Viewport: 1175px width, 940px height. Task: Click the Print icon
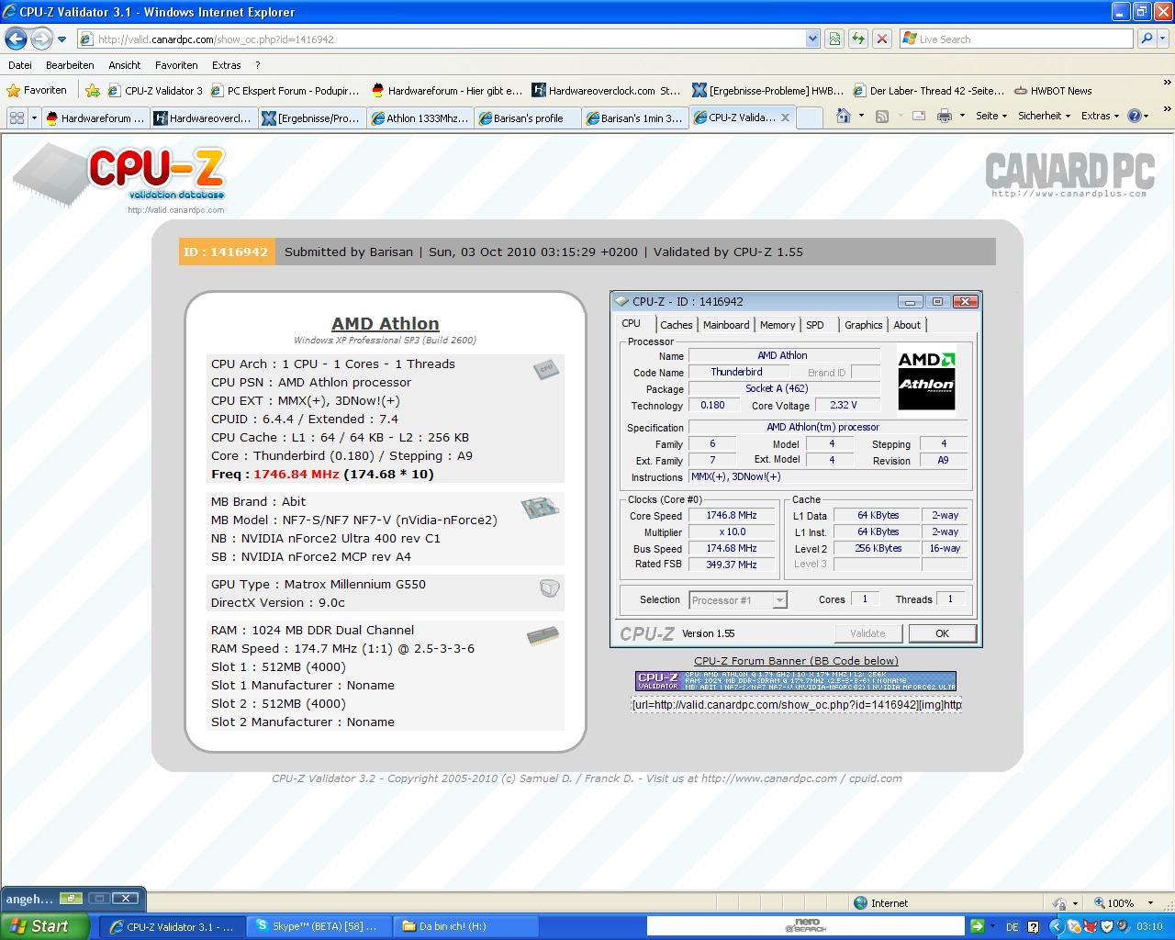click(944, 116)
